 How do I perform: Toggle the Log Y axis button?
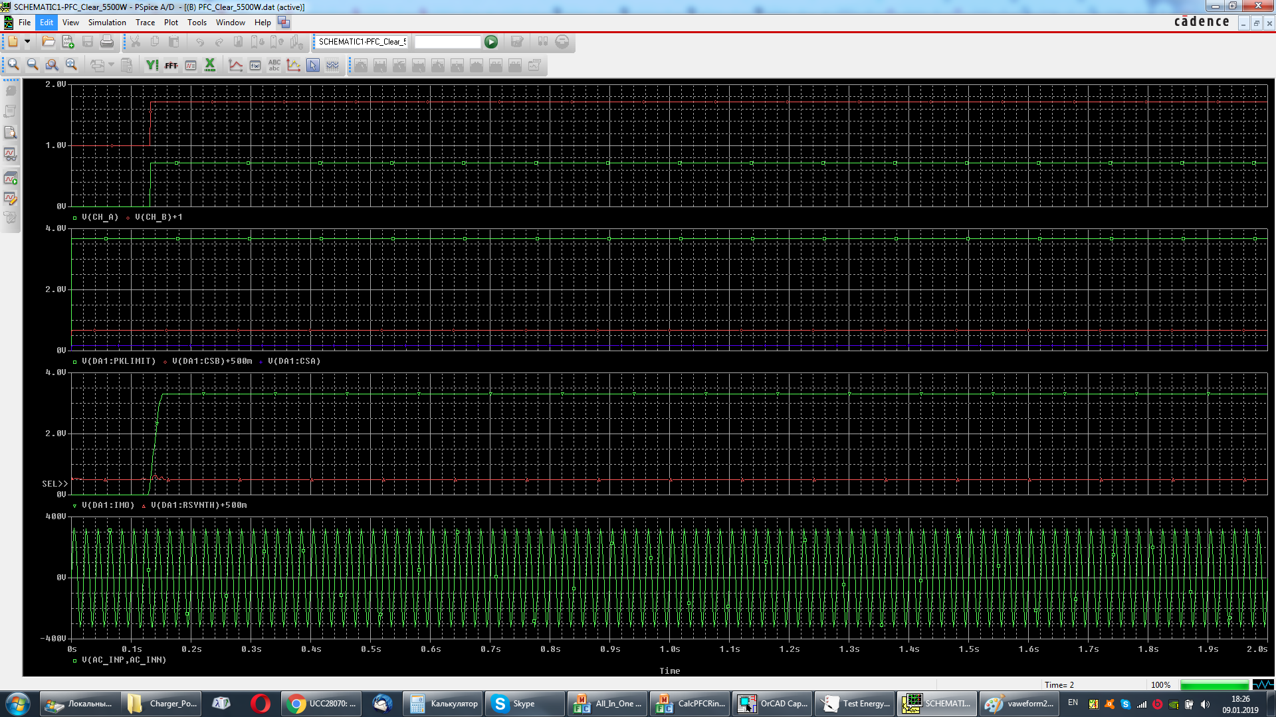152,65
